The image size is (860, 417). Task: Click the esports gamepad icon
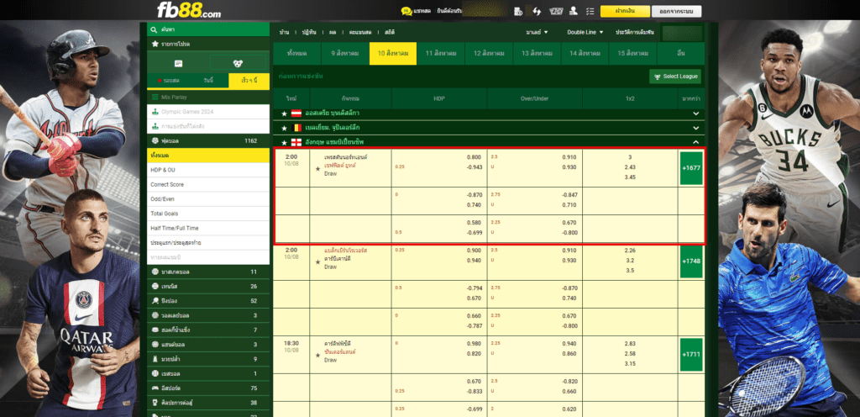click(155, 388)
